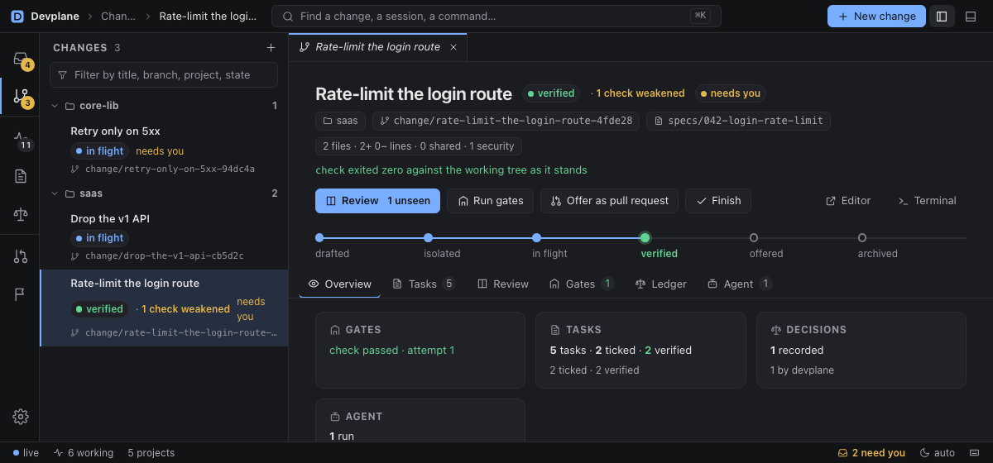The image size is (993, 463).
Task: Switch to the Tasks tab
Action: tap(424, 284)
